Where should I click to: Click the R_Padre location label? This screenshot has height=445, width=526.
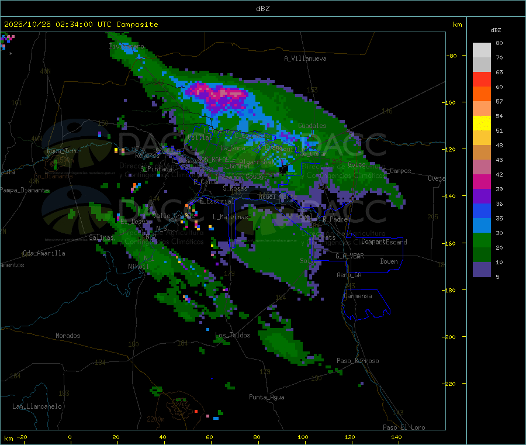(x=335, y=219)
